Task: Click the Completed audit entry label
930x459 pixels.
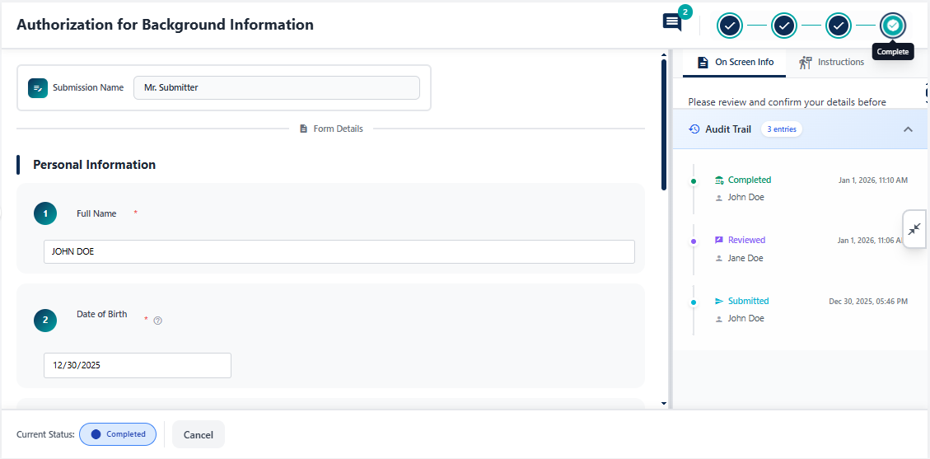Action: 750,180
